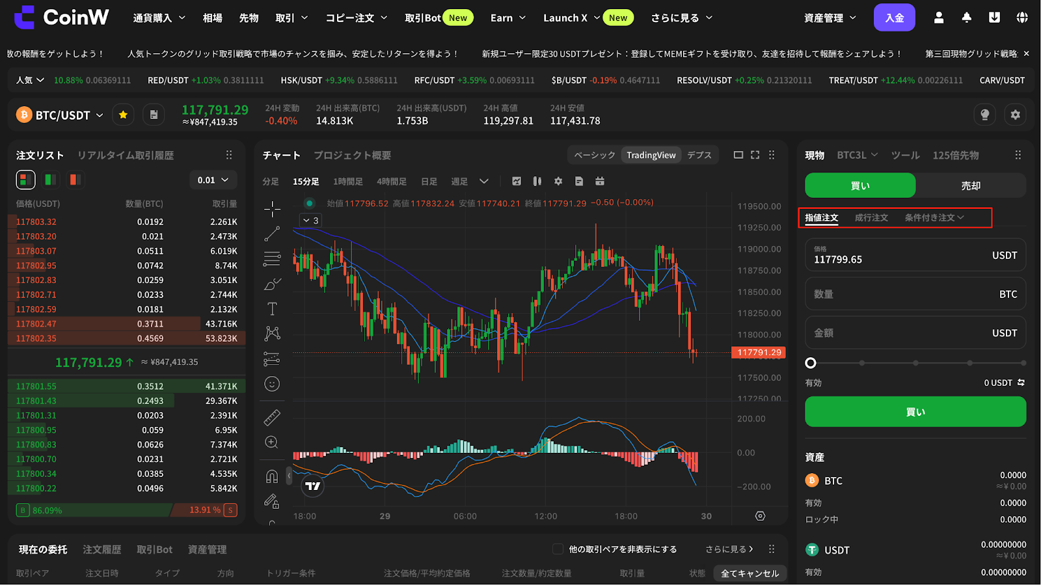
Task: Select the forecast position tool
Action: pos(272,359)
